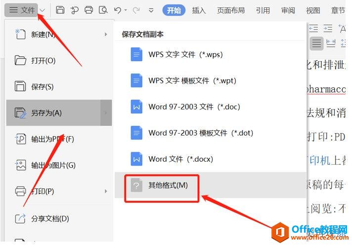Select 分享文档(D) menu entry
The width and height of the screenshot is (352, 246).
(59, 218)
